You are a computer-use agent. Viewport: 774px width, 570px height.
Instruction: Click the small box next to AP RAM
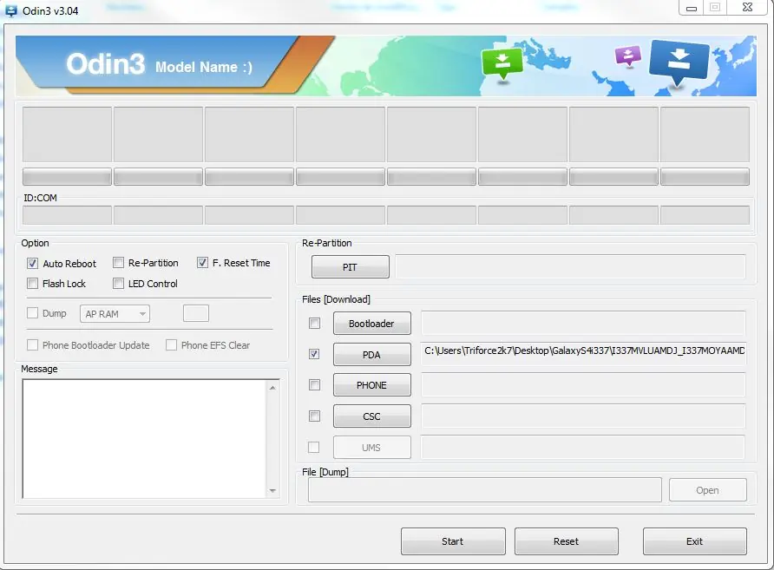point(196,313)
